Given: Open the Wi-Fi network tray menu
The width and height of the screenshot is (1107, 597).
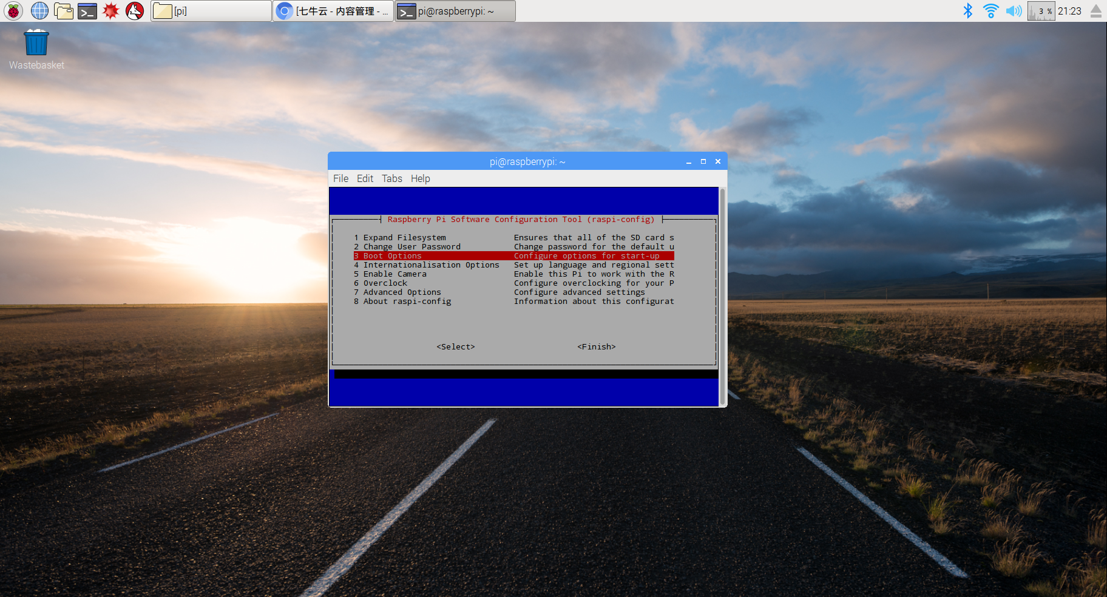Looking at the screenshot, I should (990, 11).
